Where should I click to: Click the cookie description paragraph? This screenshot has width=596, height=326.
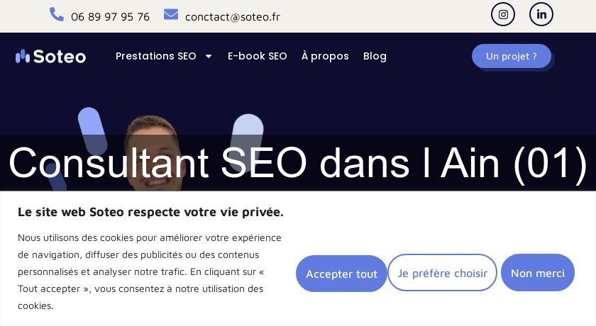[150, 271]
